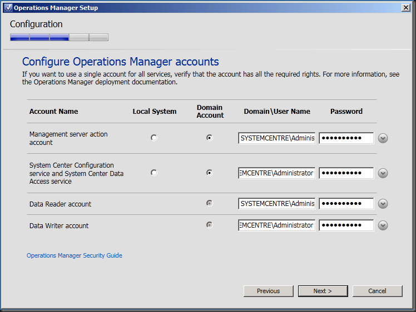Select Domain Account radio for Data Writer account
416x312 pixels.
[210, 225]
